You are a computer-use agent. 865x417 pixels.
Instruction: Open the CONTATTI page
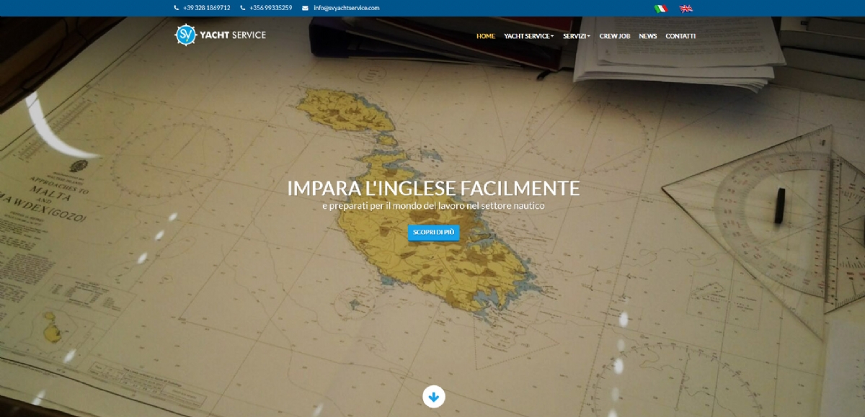680,36
